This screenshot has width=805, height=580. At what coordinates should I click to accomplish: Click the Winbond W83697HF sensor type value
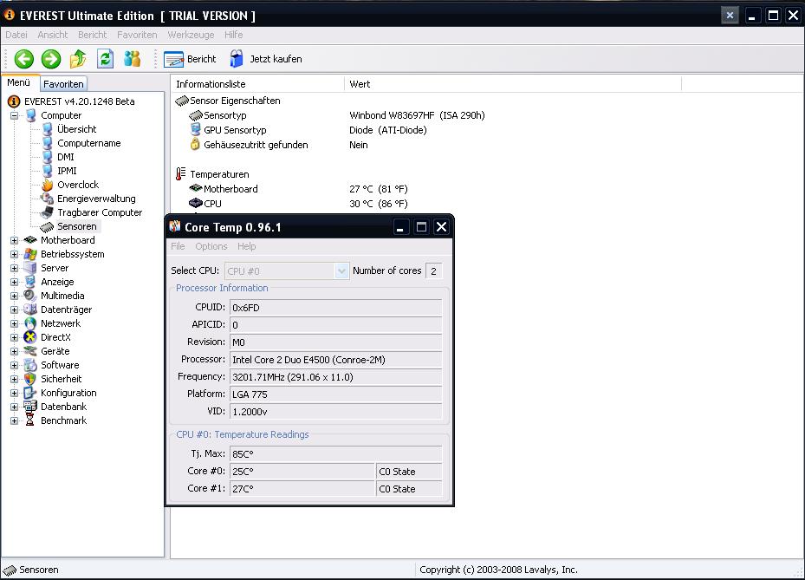[x=417, y=115]
